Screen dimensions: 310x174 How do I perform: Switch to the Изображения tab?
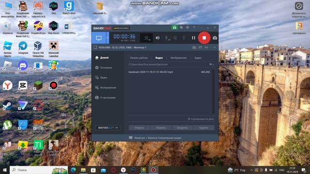click(x=178, y=58)
